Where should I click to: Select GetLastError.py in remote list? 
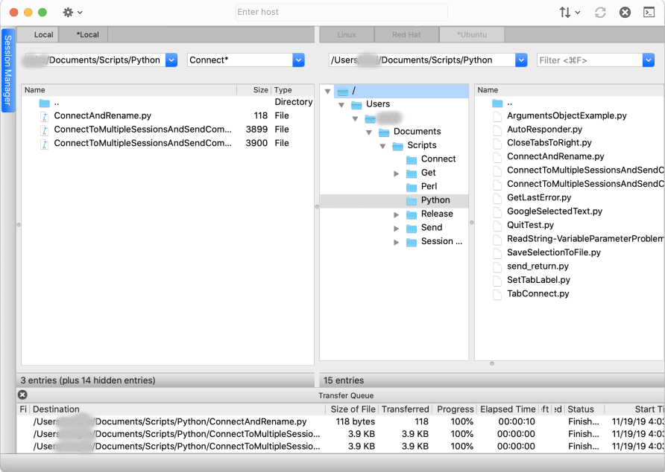(x=539, y=197)
